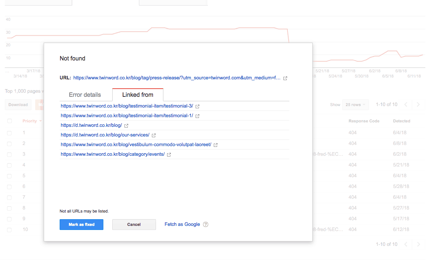Click external link icon next to testimonial-1 URL

pos(197,116)
